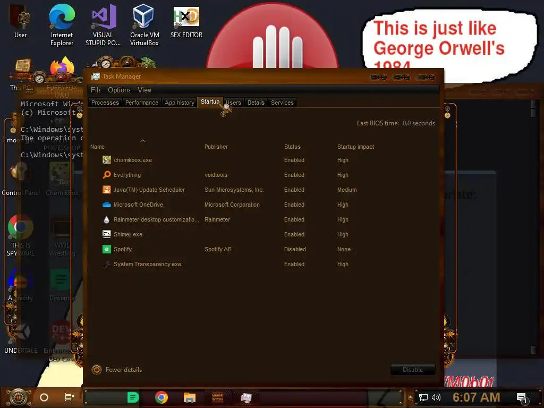The image size is (544, 408).
Task: Open Control Panel desktop icon
Action: coord(21,178)
